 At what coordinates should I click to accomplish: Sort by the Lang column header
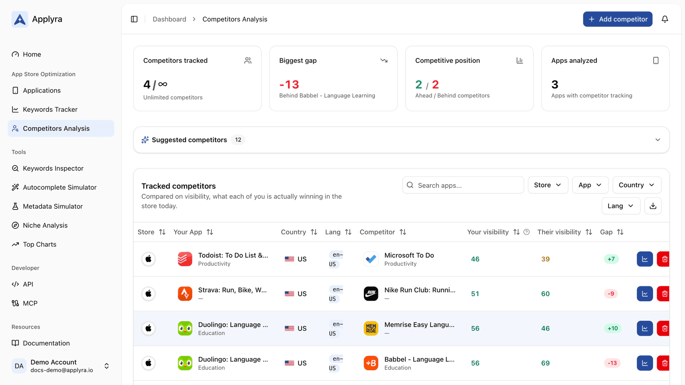tap(338, 232)
